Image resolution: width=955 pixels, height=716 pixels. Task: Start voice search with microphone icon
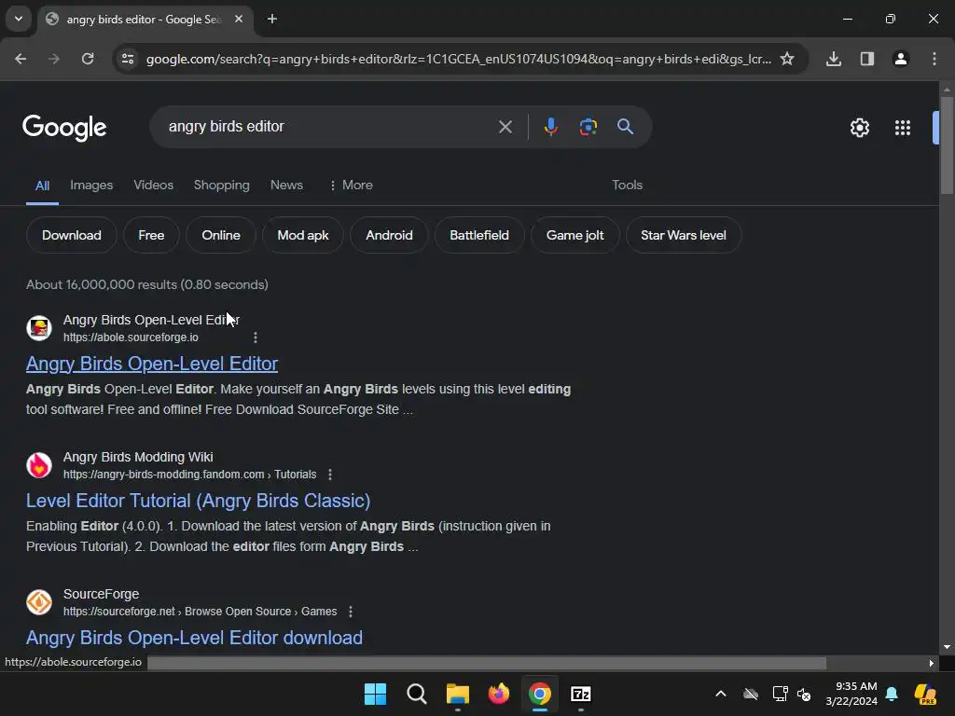coord(550,127)
